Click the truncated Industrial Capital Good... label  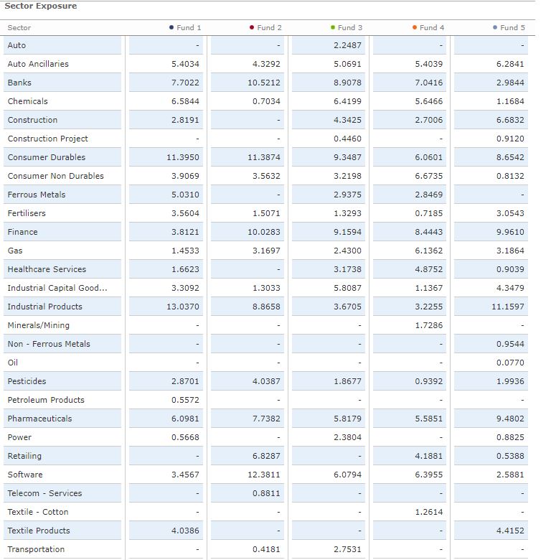coord(57,288)
